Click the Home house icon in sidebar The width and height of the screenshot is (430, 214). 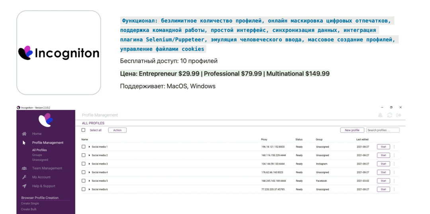tap(24, 134)
